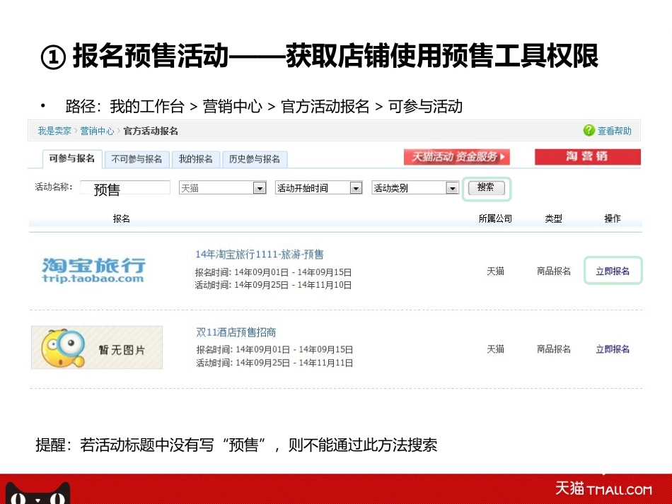Open the 活动开始时间 dropdown
The image size is (672, 504).
click(x=319, y=188)
